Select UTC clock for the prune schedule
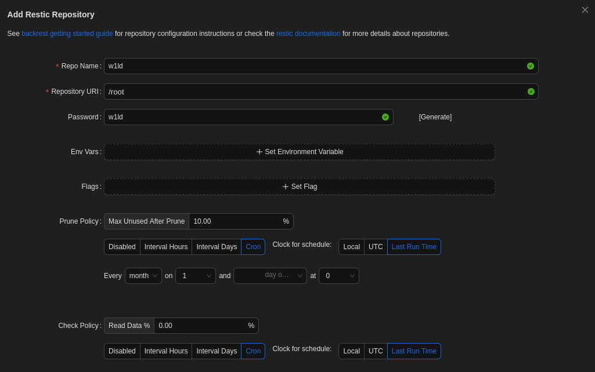This screenshot has width=595, height=372. tap(375, 246)
